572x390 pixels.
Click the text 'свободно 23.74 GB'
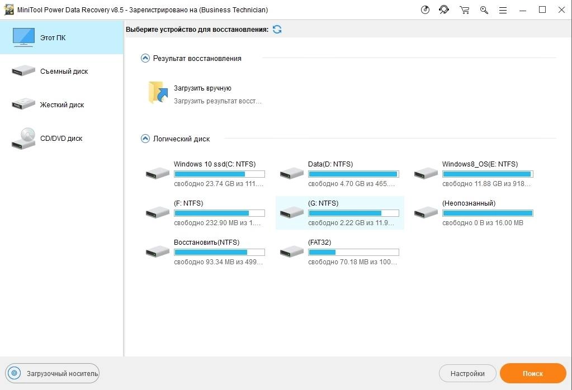204,184
